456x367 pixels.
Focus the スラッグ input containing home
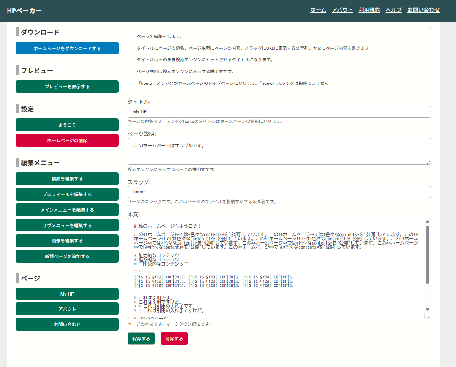coord(279,192)
